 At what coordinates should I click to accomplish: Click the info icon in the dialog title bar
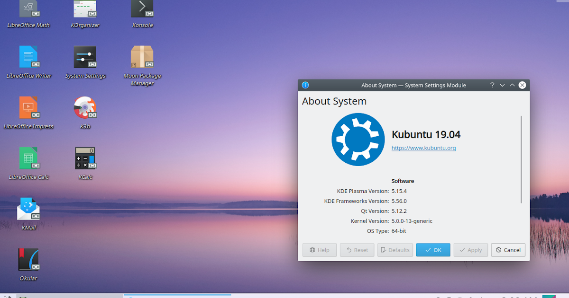coord(305,85)
